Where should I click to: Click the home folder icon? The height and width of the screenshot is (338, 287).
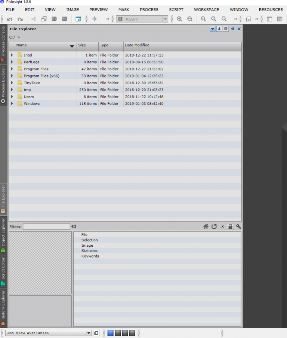(x=206, y=226)
